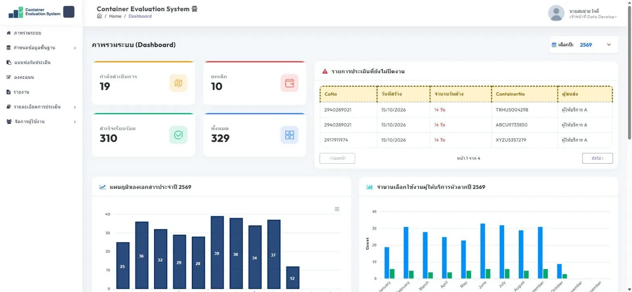
Task: Click the red warning triangle icon
Action: click(x=325, y=72)
